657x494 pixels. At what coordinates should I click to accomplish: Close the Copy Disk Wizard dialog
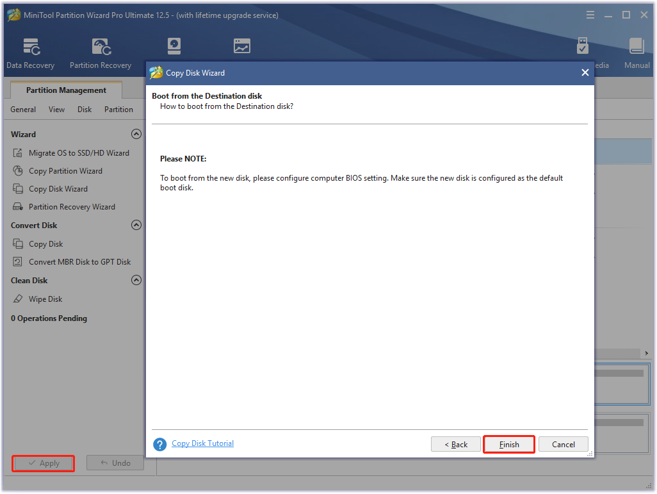click(585, 72)
